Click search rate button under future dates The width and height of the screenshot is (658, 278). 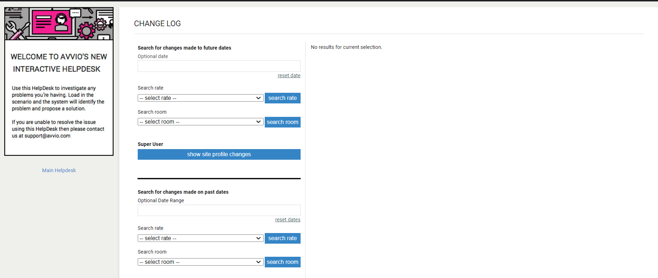[283, 98]
